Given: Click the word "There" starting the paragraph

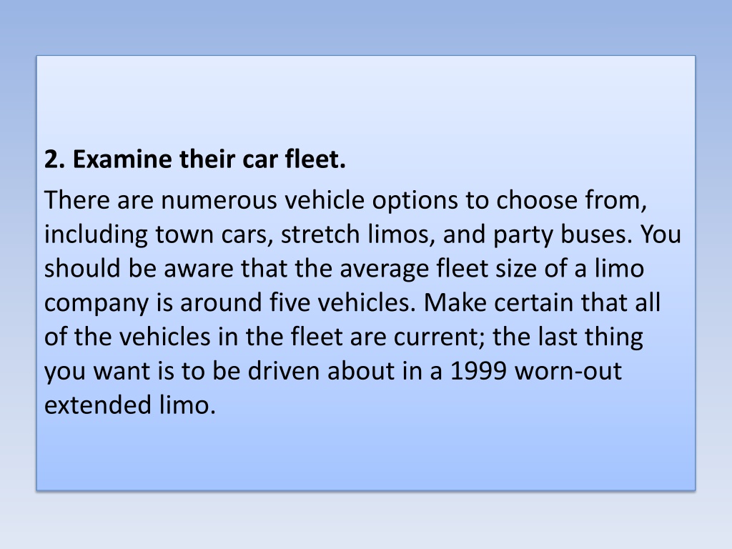Looking at the screenshot, I should point(76,200).
